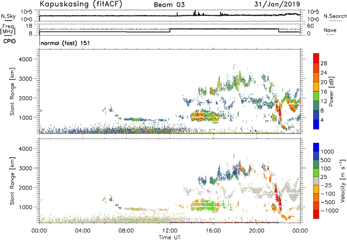
Task: Click the '500' Velocity color bar label
Action: click(x=326, y=160)
